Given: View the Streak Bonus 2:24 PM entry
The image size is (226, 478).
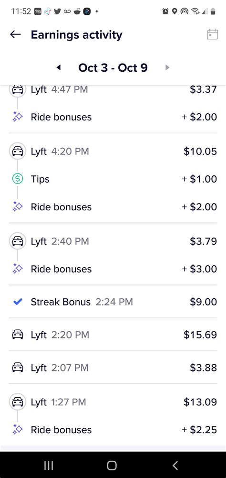Looking at the screenshot, I should tap(113, 302).
